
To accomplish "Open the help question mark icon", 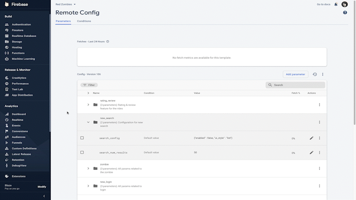I will pyautogui.click(x=345, y=13).
